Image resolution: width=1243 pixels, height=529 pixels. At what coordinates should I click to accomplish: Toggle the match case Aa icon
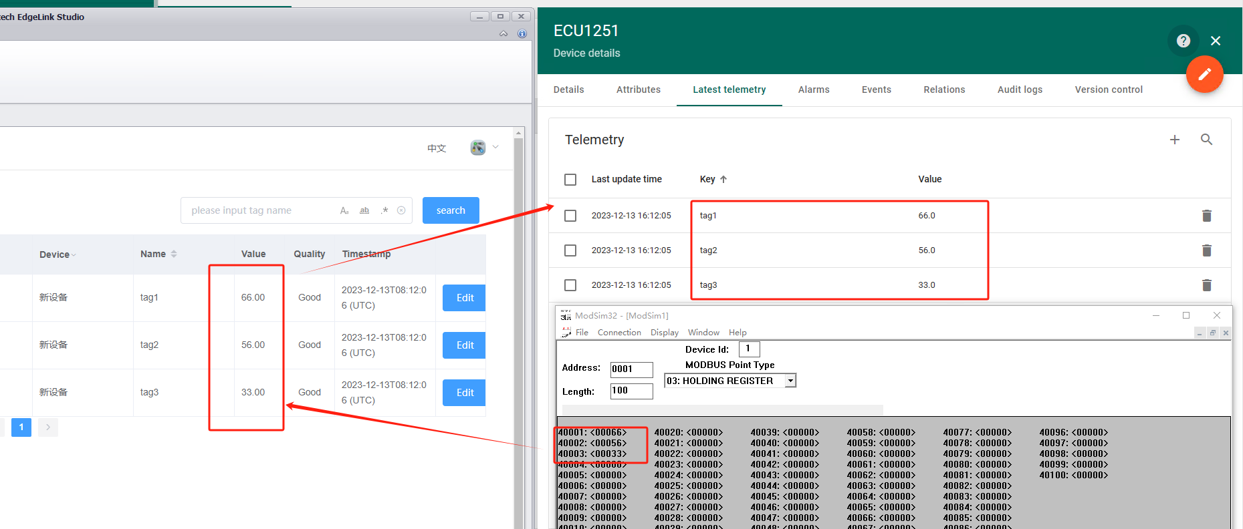click(344, 210)
